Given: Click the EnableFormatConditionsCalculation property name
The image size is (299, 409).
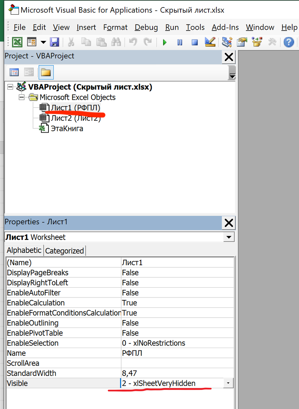Looking at the screenshot, I should [x=64, y=313].
